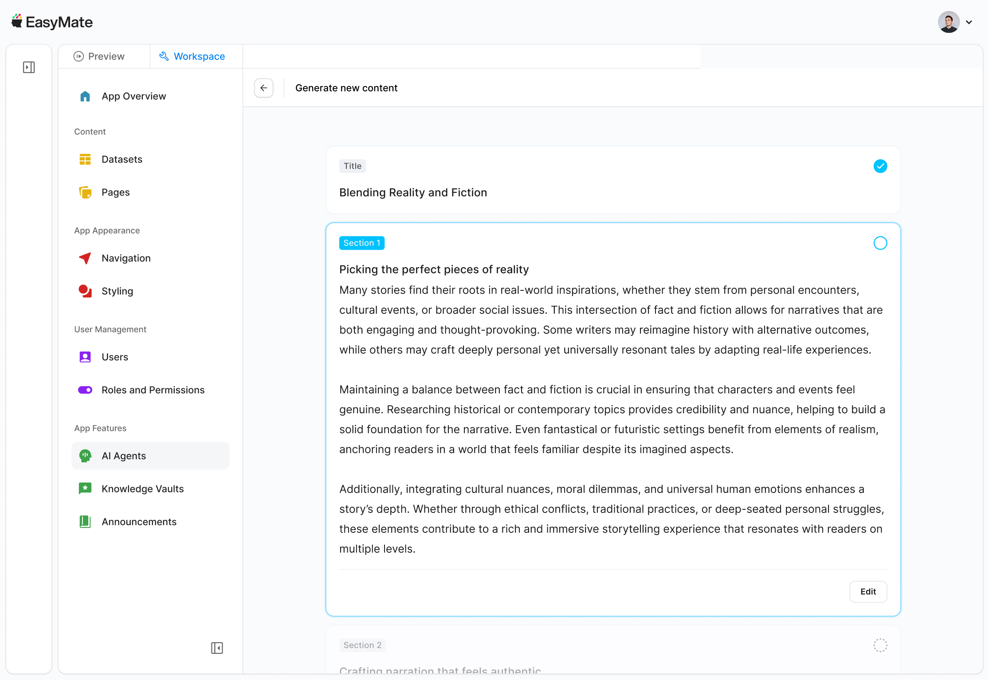Open Roles and Permissions
This screenshot has height=680, width=989.
pos(153,390)
